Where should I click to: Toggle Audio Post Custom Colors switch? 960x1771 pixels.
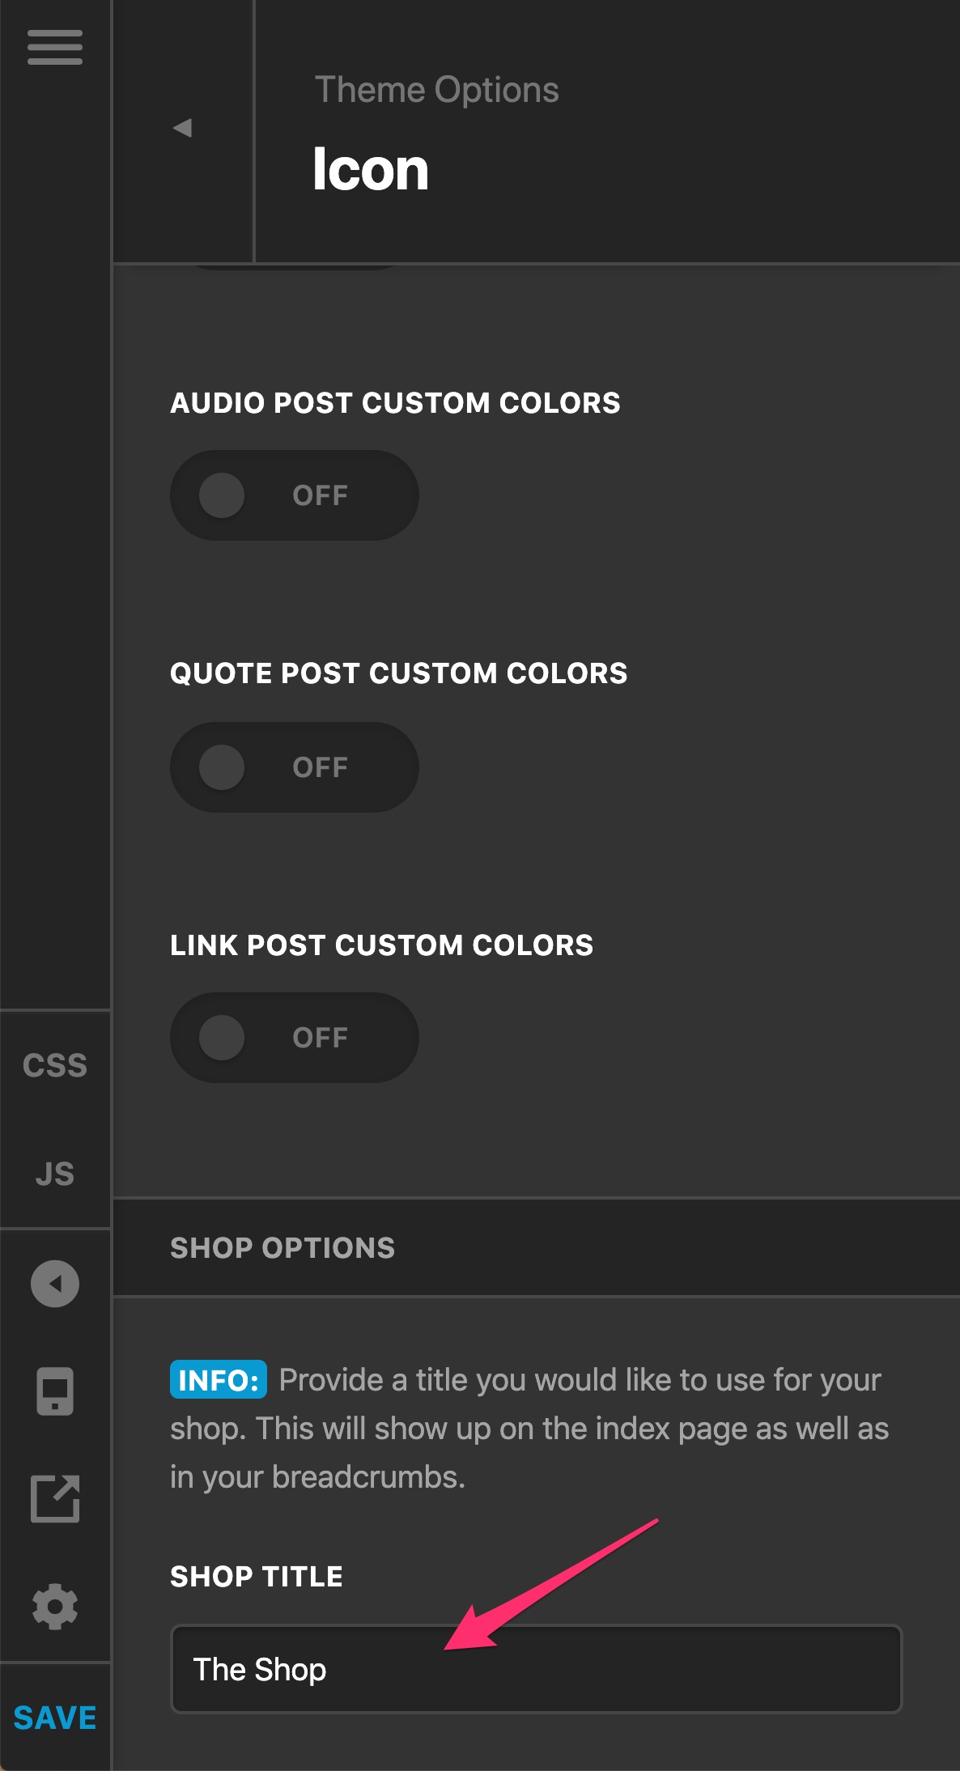295,495
